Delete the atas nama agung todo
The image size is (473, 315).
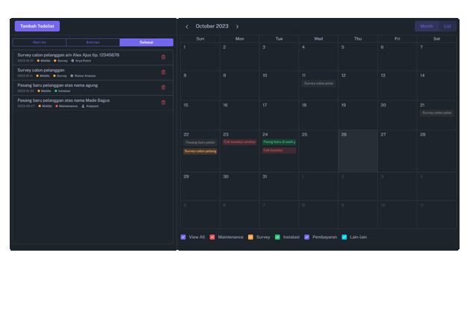[164, 88]
